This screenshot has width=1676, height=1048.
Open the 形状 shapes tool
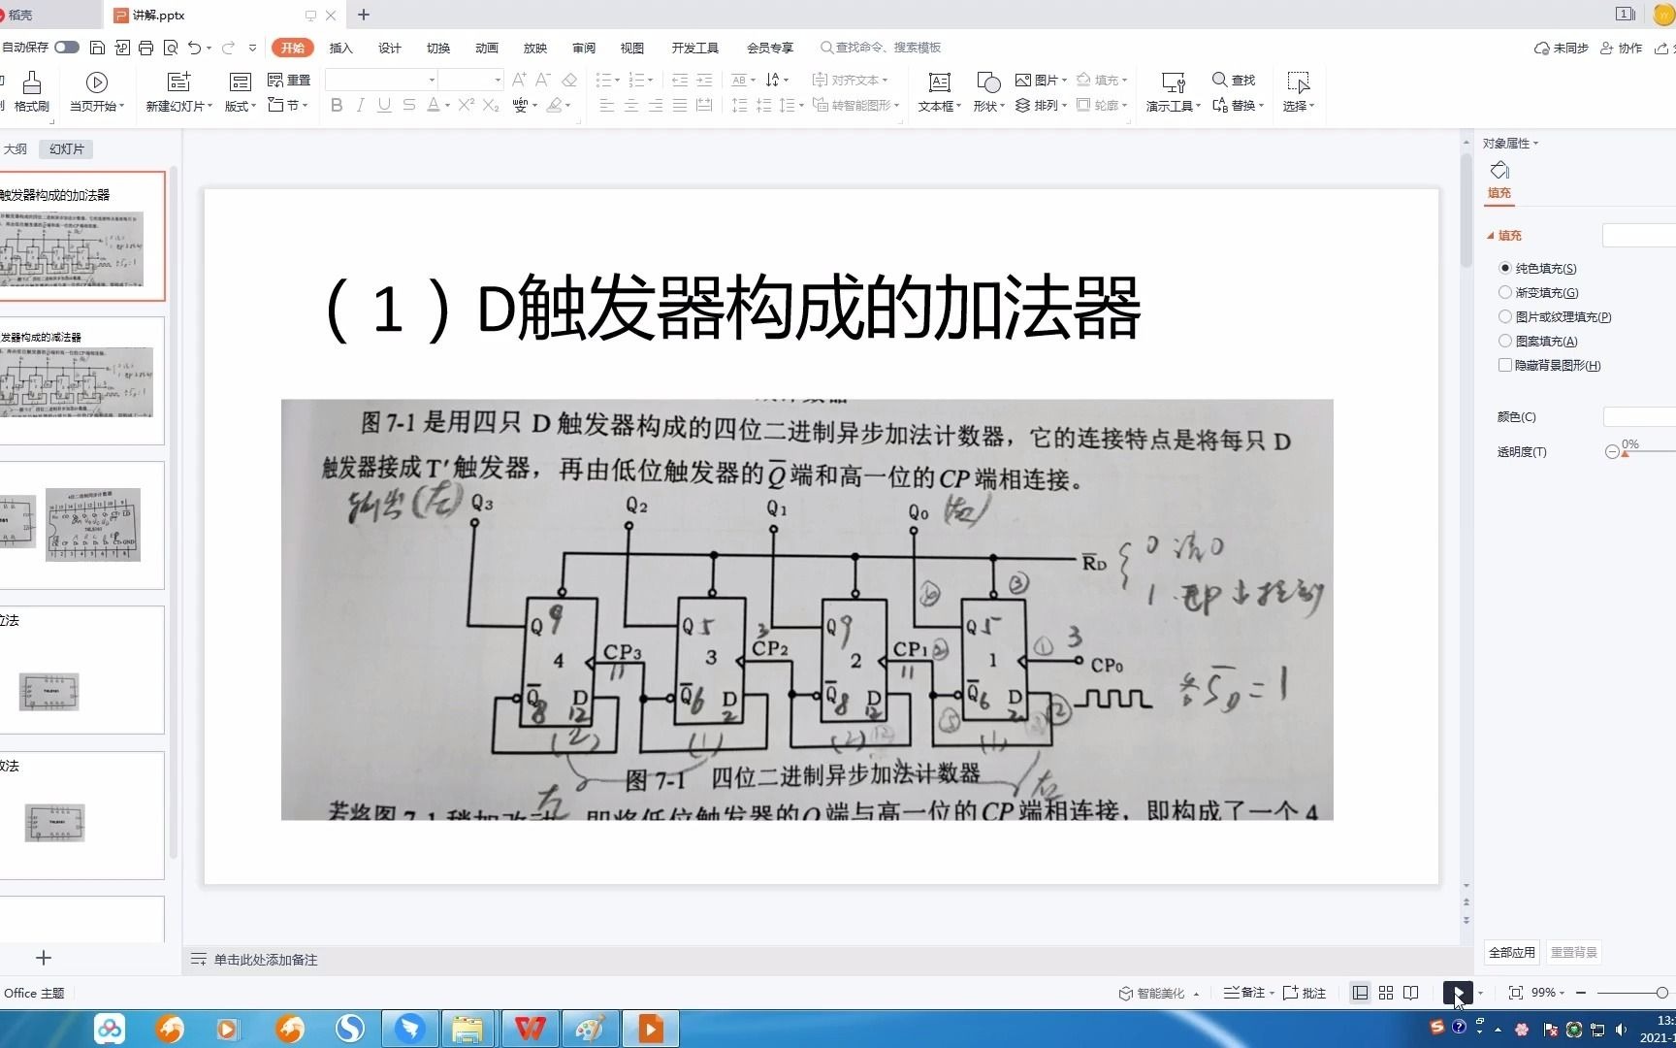pyautogui.click(x=984, y=92)
